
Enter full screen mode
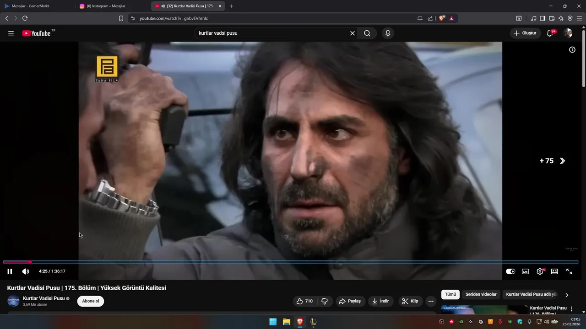569,271
